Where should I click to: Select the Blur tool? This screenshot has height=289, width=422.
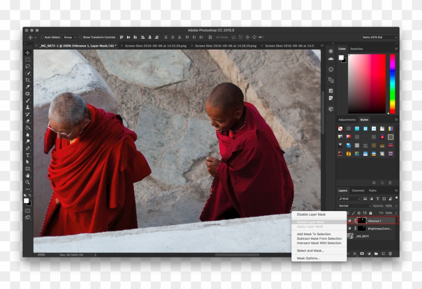tap(28, 135)
